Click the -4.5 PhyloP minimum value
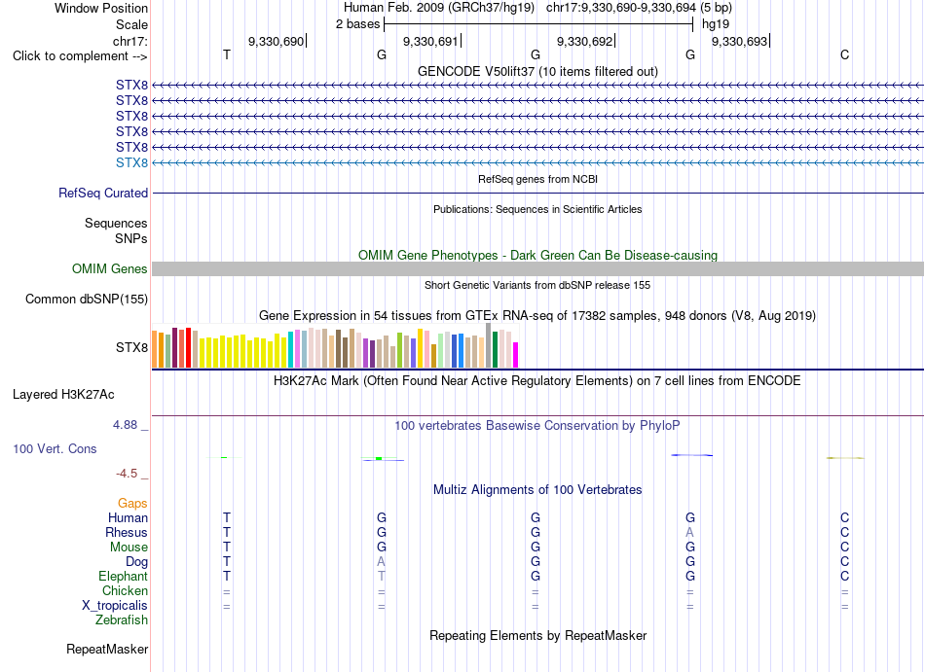 [x=127, y=474]
